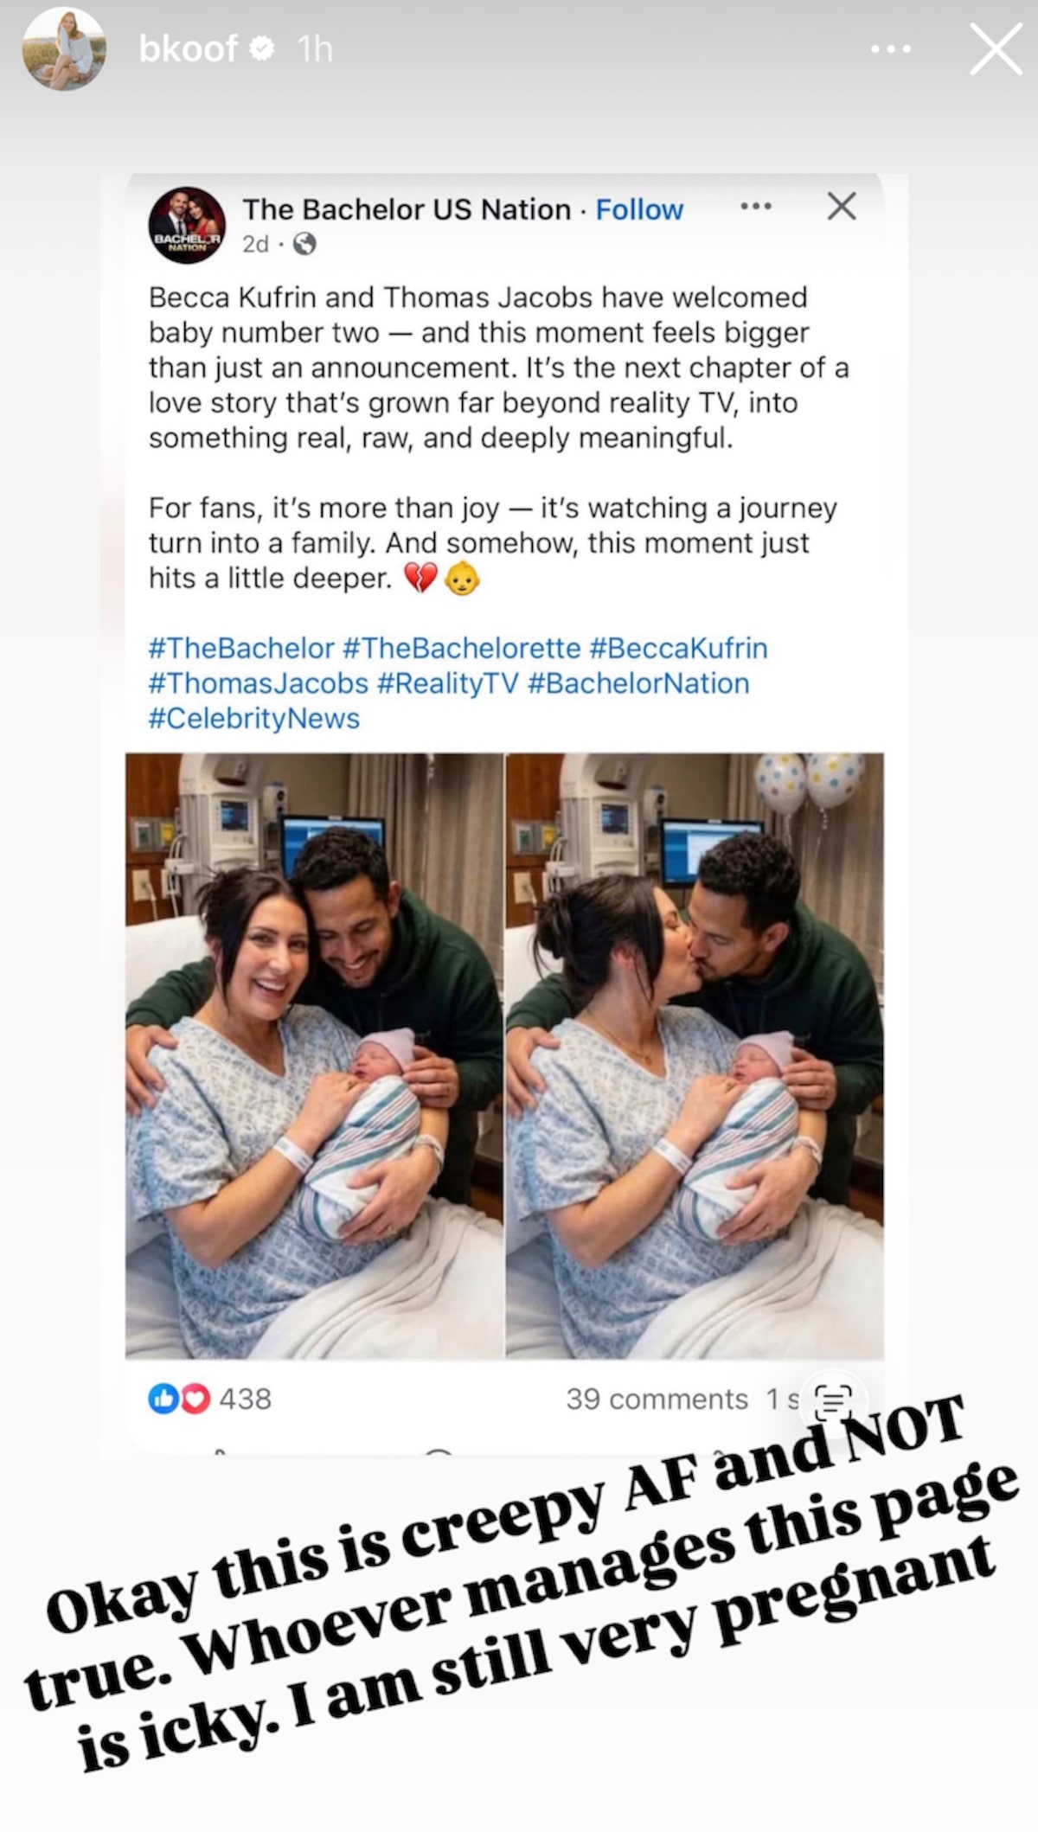Open The Bachelor US Nation page avatar

point(188,225)
